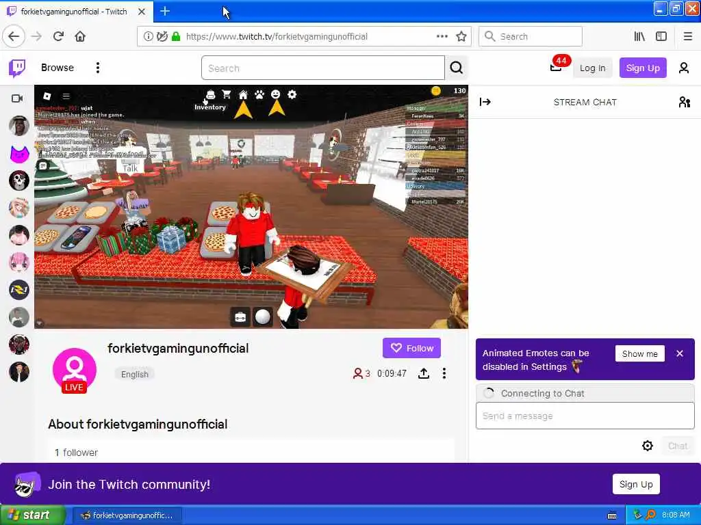Open the first sidebar channel avatar
The width and height of the screenshot is (701, 525).
tap(18, 126)
